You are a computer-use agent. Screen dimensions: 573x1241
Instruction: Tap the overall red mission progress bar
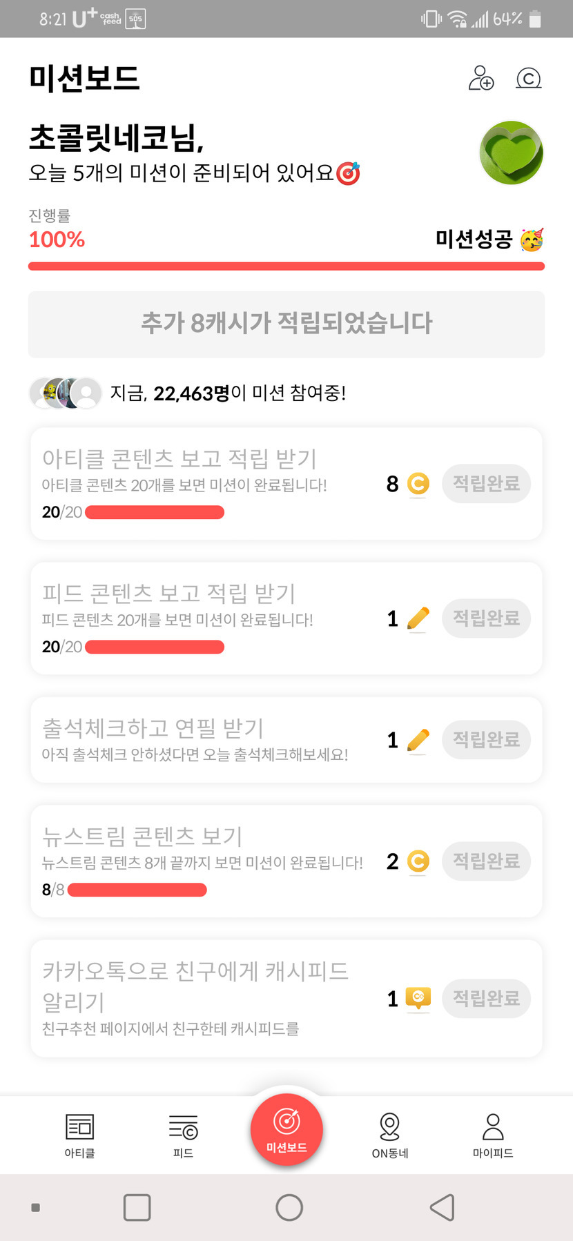286,266
